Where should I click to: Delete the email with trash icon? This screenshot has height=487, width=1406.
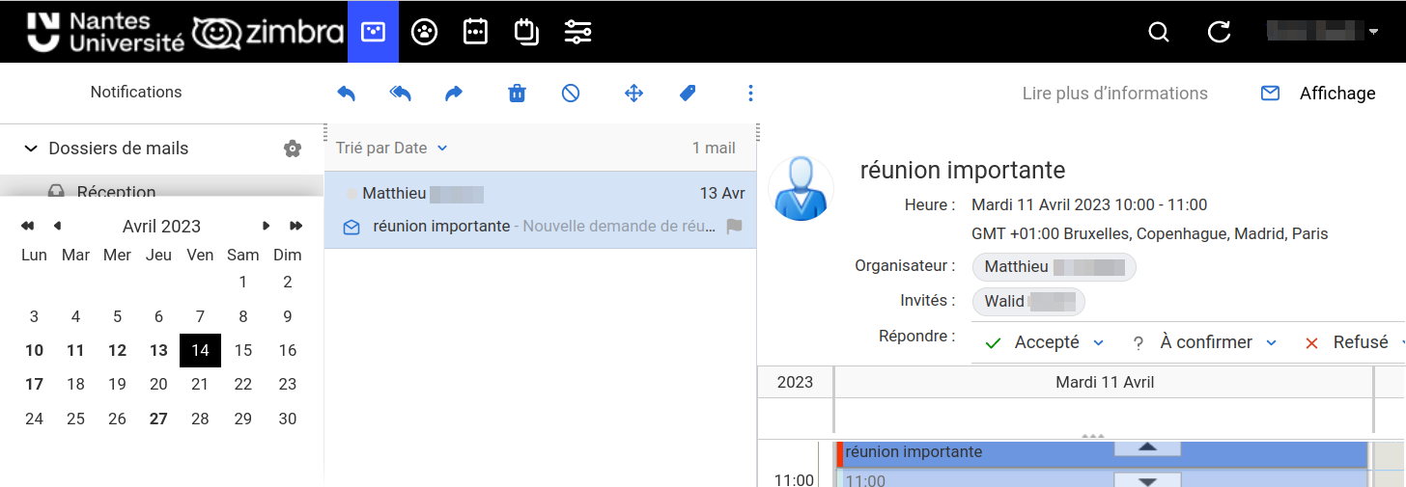pos(517,94)
